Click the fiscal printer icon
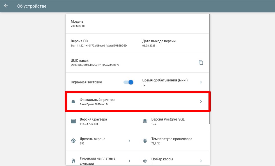 73,102
